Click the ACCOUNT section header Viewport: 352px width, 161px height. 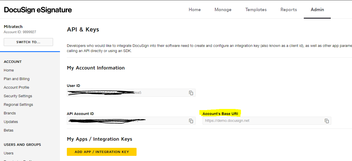13,61
